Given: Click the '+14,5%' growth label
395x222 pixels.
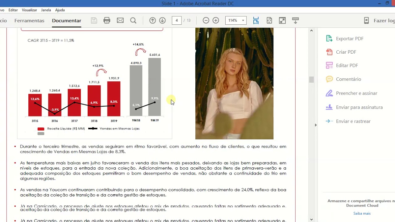Looking at the screenshot, I should [138, 44].
